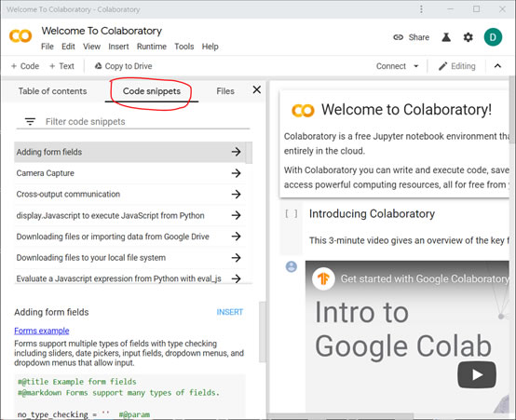Screen dimensions: 516x420
Task: Open the account avatar labeled D
Action: point(493,37)
